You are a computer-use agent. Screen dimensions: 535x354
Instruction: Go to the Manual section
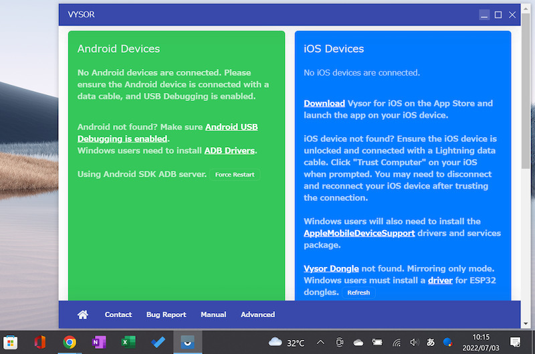(x=213, y=315)
